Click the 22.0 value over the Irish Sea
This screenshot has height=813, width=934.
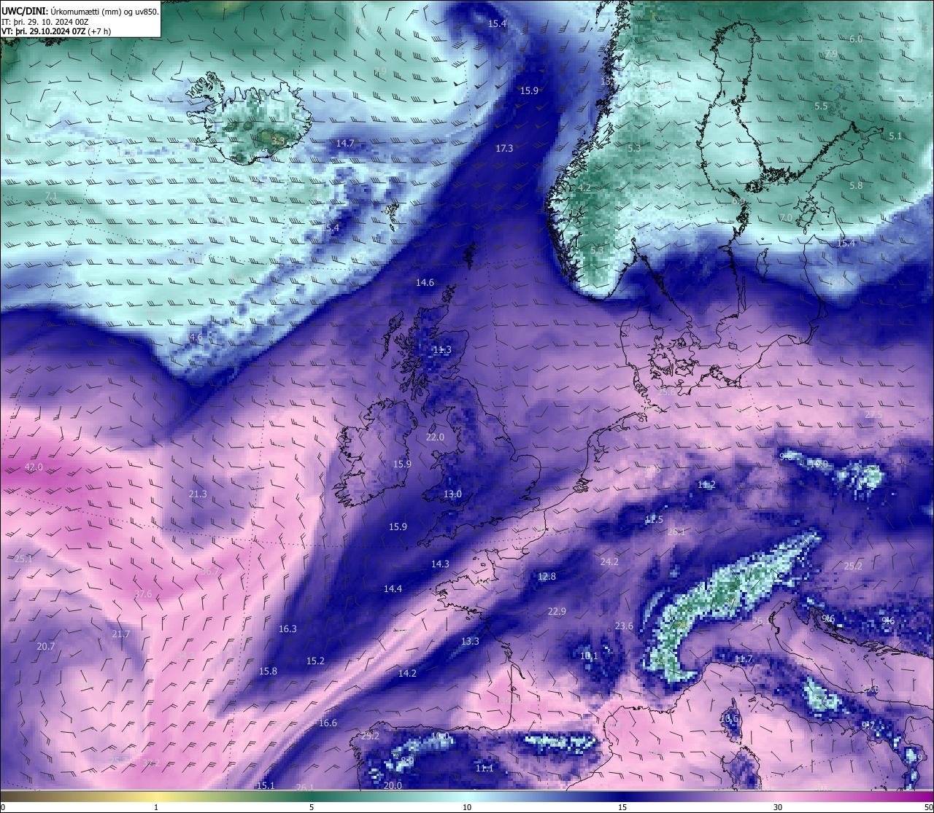(435, 437)
